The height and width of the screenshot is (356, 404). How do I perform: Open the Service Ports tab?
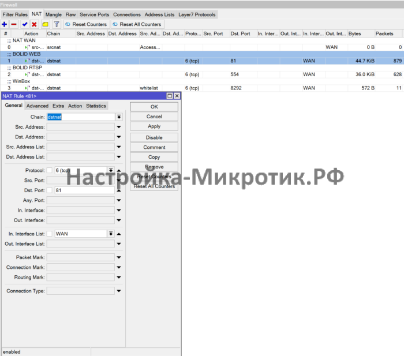[x=94, y=14]
